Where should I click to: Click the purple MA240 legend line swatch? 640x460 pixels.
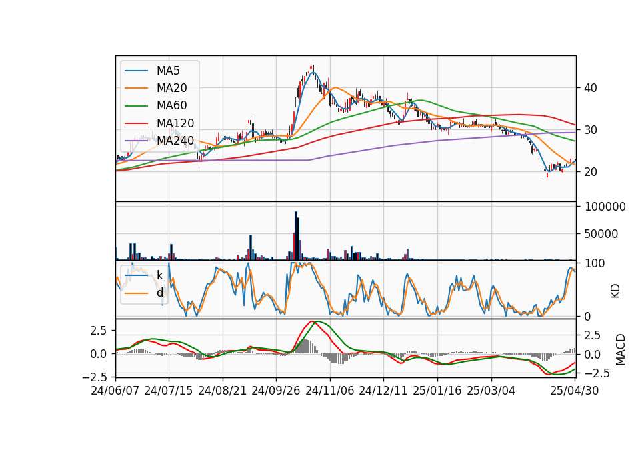coord(136,141)
